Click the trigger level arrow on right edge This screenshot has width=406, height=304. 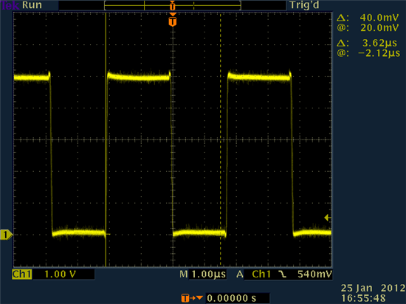point(328,218)
